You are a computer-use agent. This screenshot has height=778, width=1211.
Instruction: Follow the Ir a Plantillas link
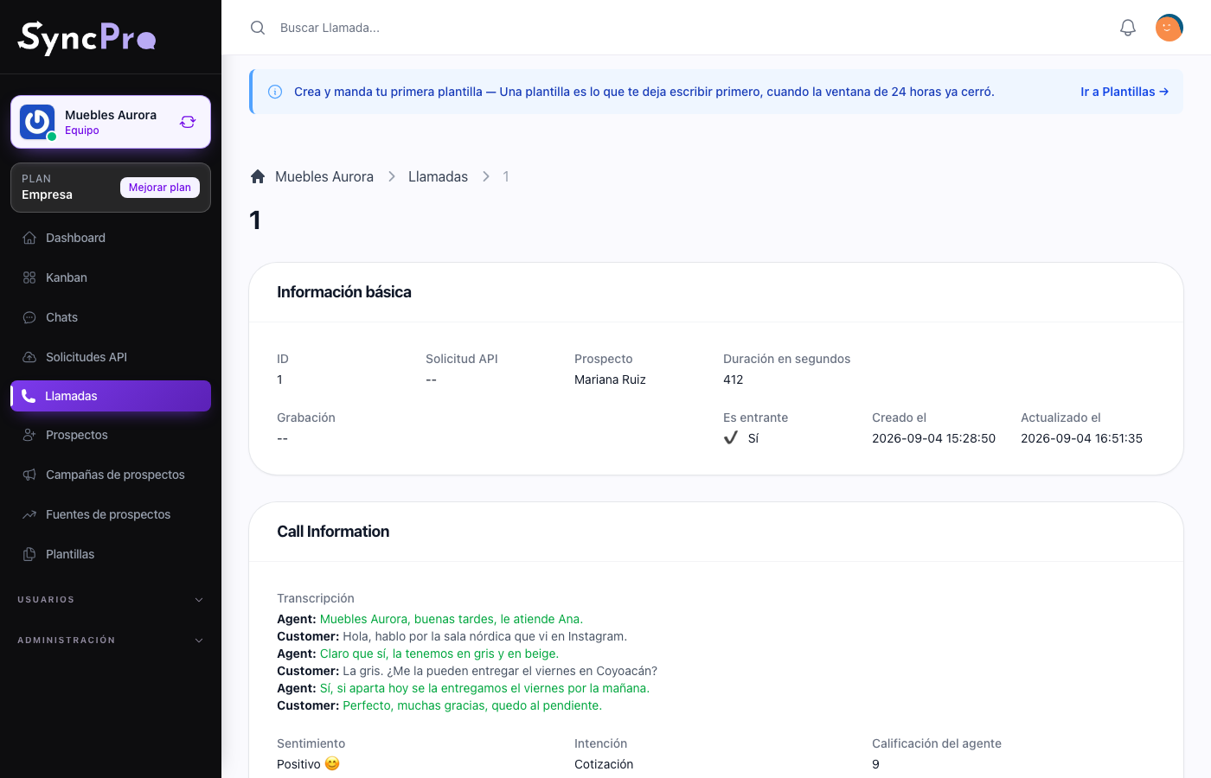pyautogui.click(x=1124, y=92)
